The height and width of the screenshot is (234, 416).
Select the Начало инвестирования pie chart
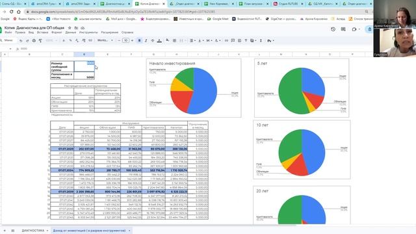pos(194,88)
